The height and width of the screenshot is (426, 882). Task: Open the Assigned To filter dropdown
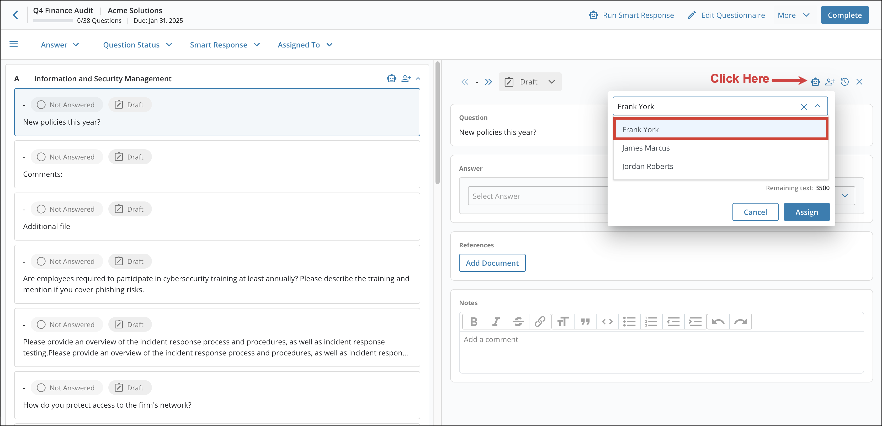click(x=305, y=45)
